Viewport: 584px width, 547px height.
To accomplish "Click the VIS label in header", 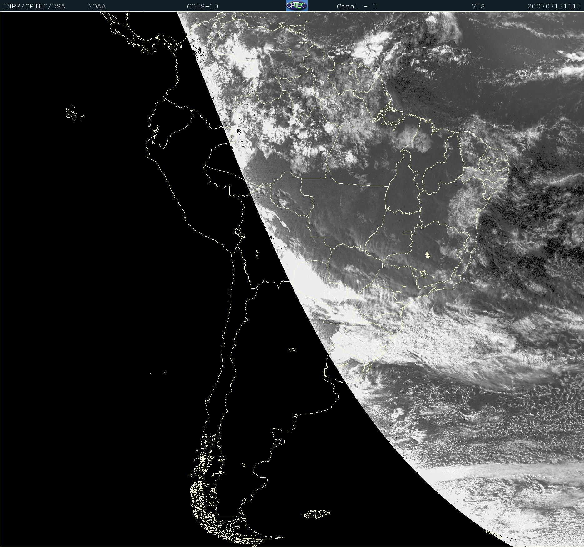I will 478,6.
